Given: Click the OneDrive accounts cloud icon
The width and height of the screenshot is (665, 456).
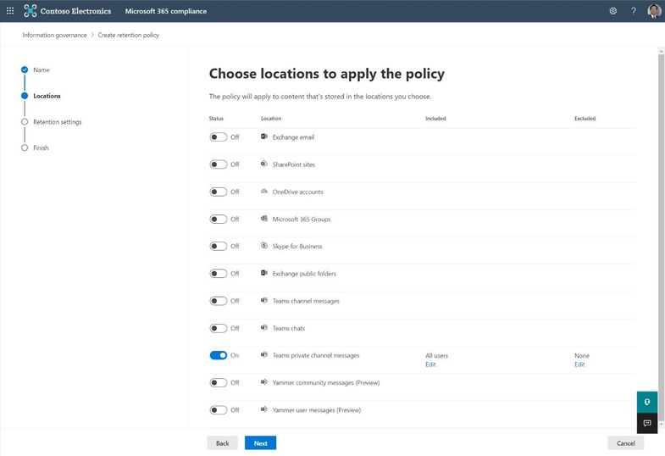Looking at the screenshot, I should (x=264, y=192).
